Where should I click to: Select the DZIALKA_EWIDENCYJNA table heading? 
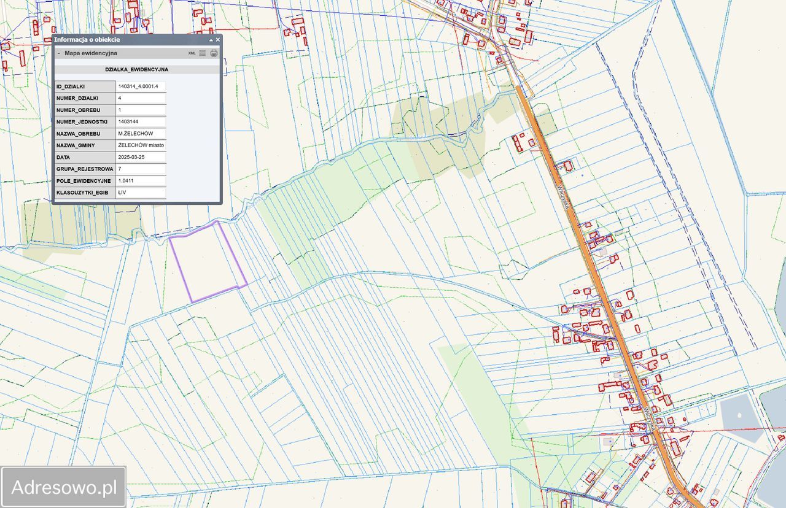click(137, 69)
